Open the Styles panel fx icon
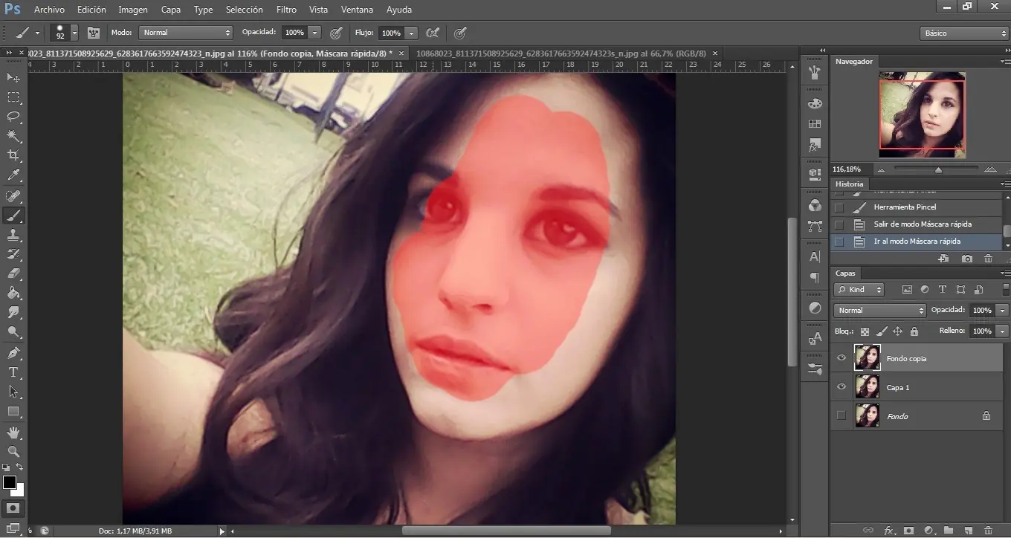This screenshot has width=1011, height=538. tap(815, 144)
